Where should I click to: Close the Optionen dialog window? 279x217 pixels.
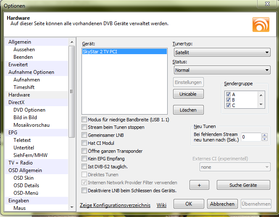tap(265, 5)
